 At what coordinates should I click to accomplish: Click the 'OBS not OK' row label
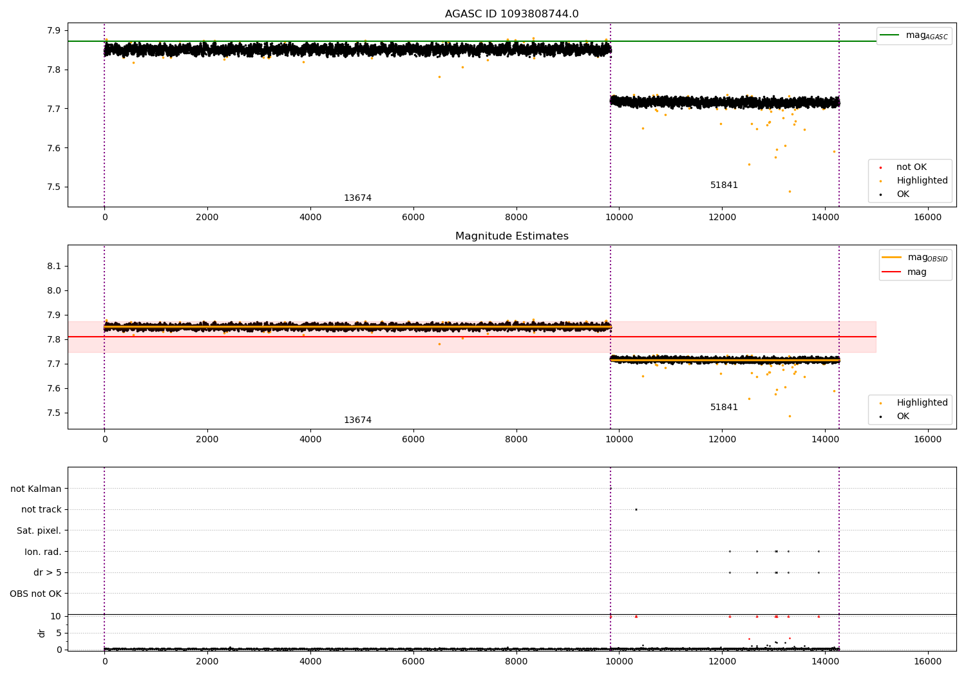click(x=35, y=594)
